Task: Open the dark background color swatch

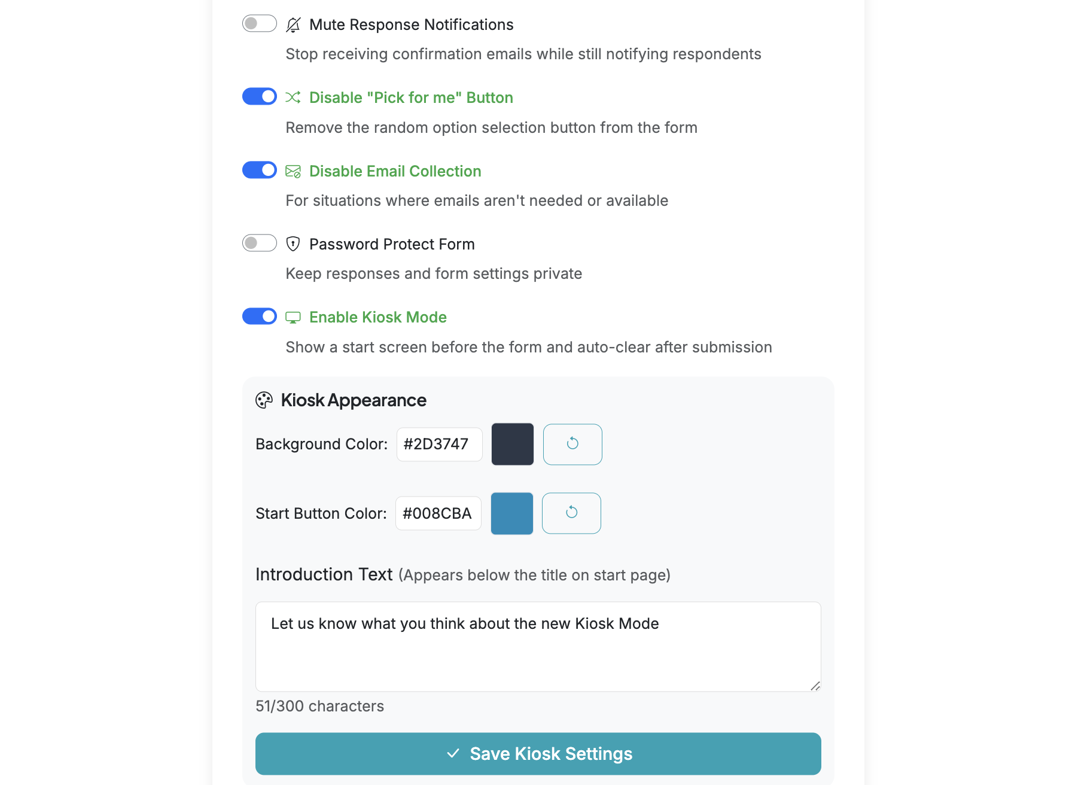Action: click(x=512, y=444)
